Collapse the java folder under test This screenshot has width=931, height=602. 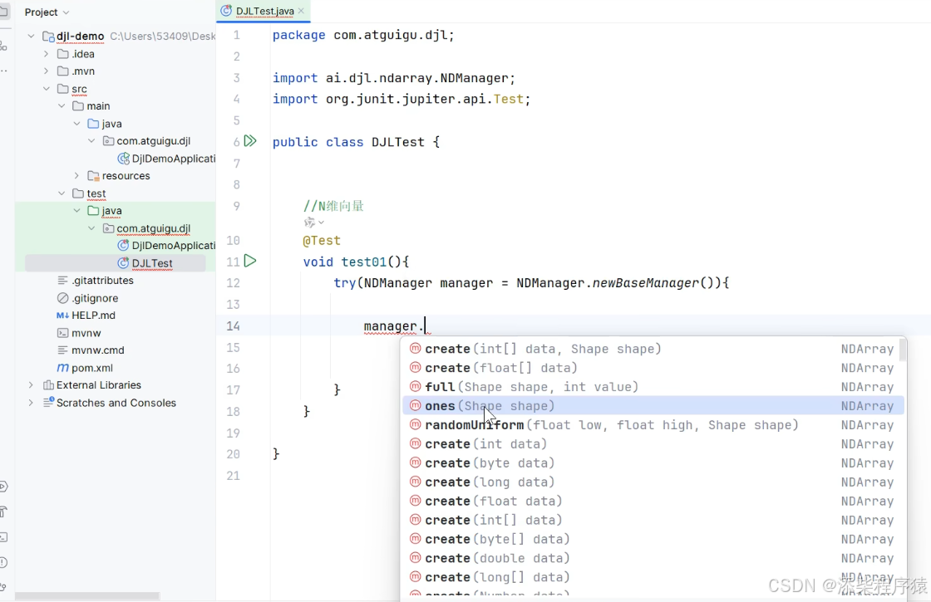[76, 211]
